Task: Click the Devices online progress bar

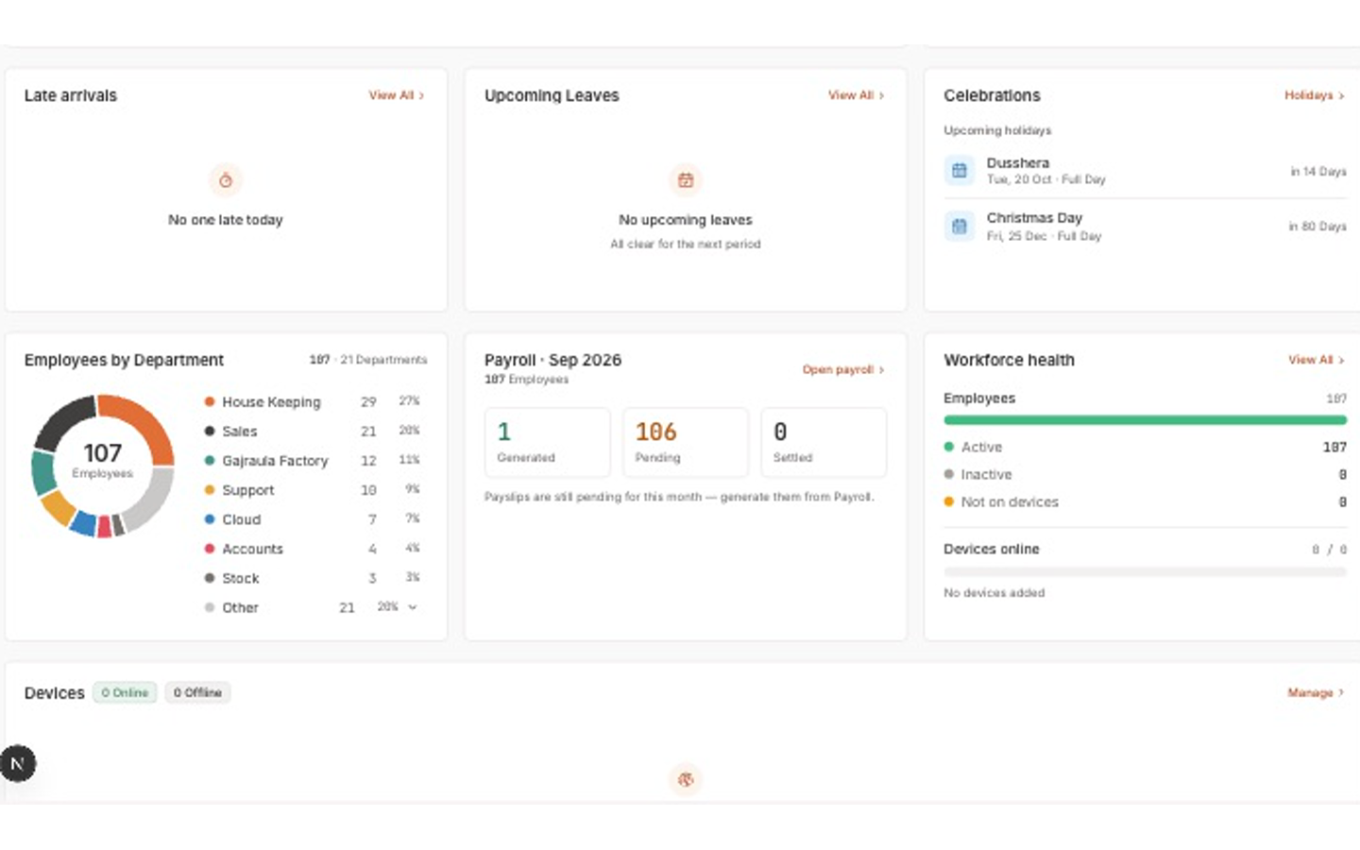Action: point(1145,571)
